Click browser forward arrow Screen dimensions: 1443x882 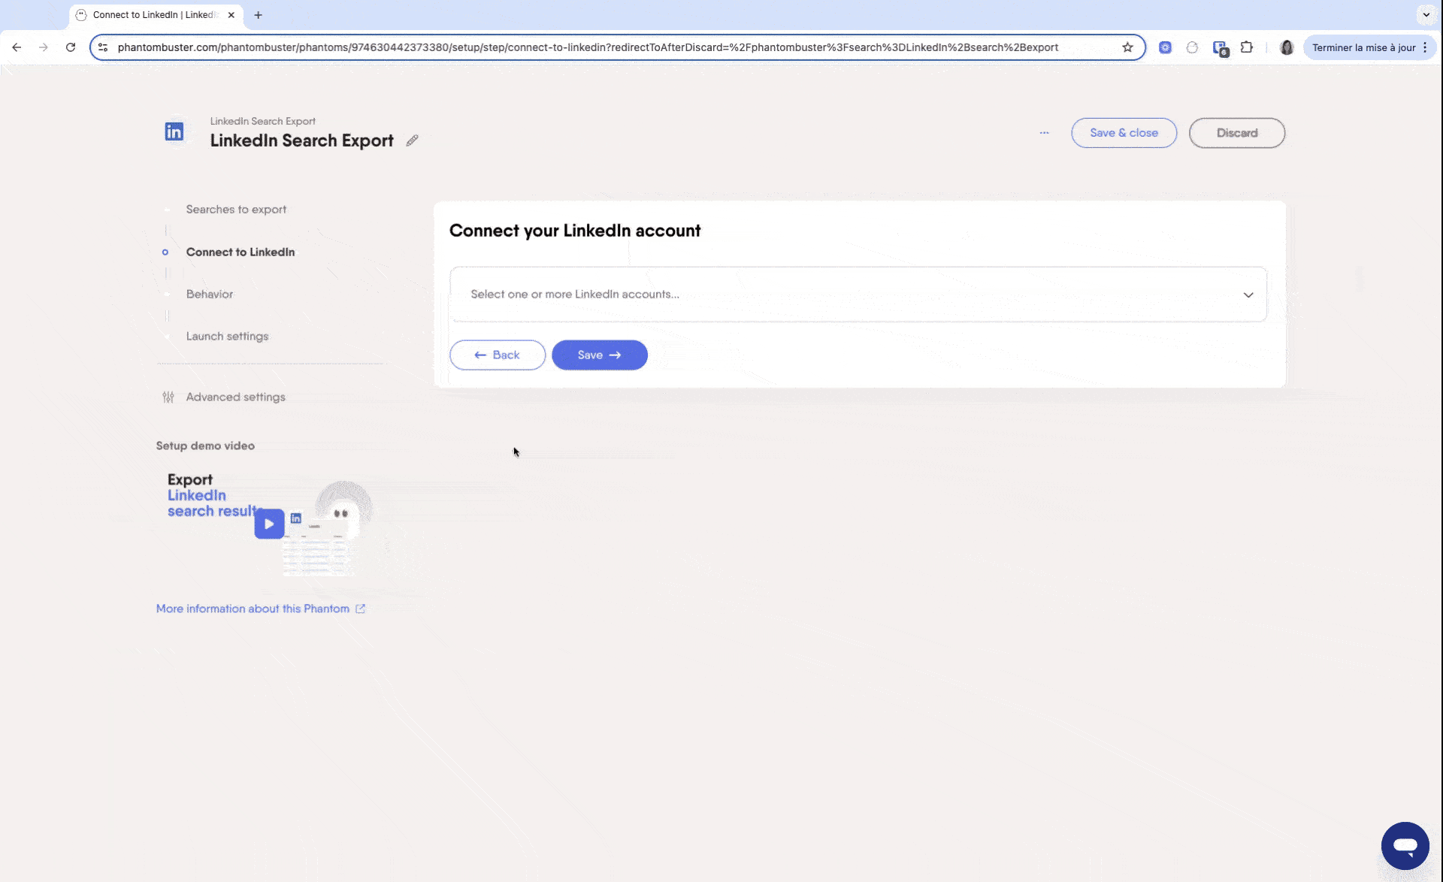click(x=44, y=47)
